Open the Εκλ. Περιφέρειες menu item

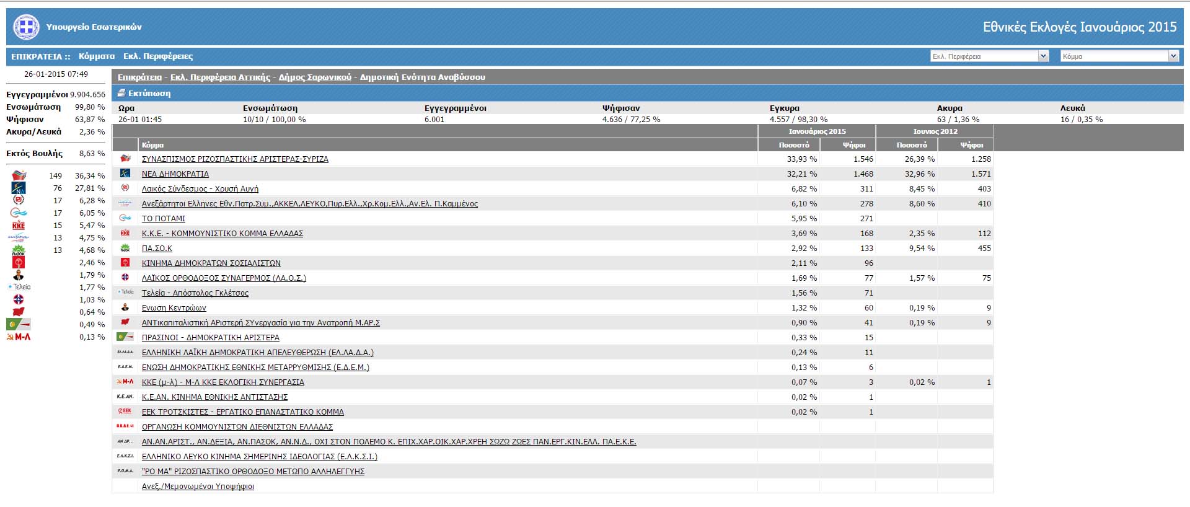[158, 56]
